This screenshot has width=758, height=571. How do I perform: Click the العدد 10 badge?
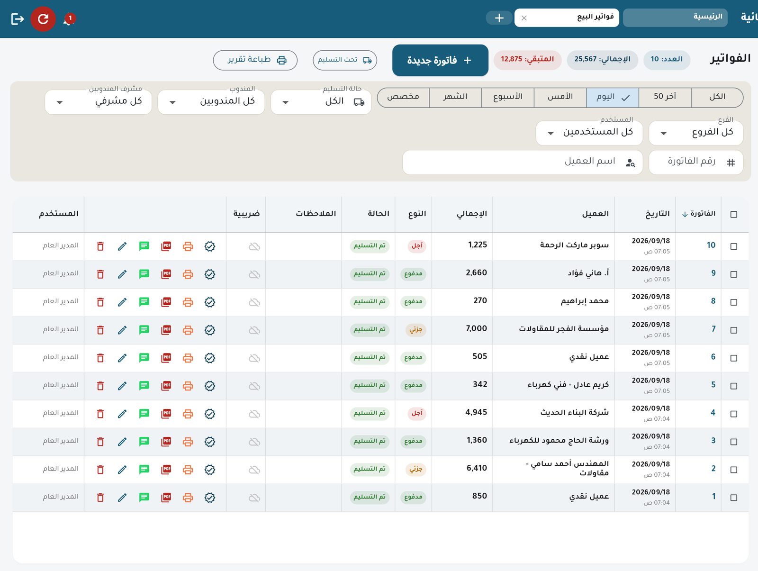[667, 60]
